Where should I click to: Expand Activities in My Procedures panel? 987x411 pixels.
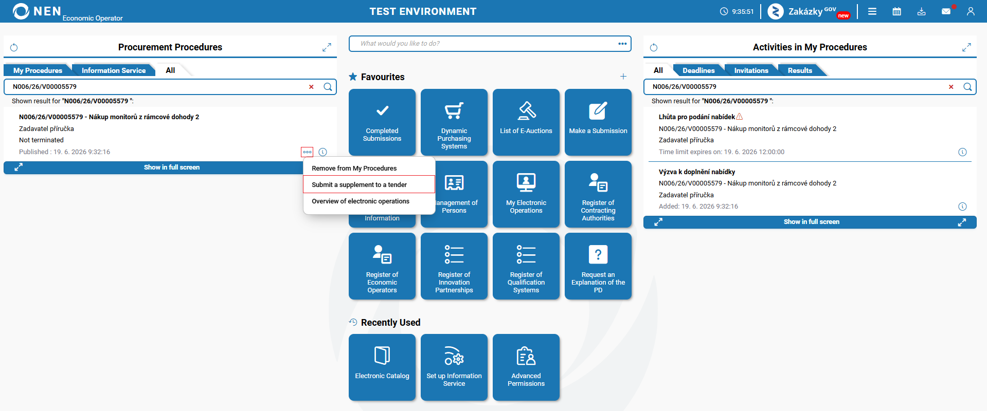(x=966, y=47)
